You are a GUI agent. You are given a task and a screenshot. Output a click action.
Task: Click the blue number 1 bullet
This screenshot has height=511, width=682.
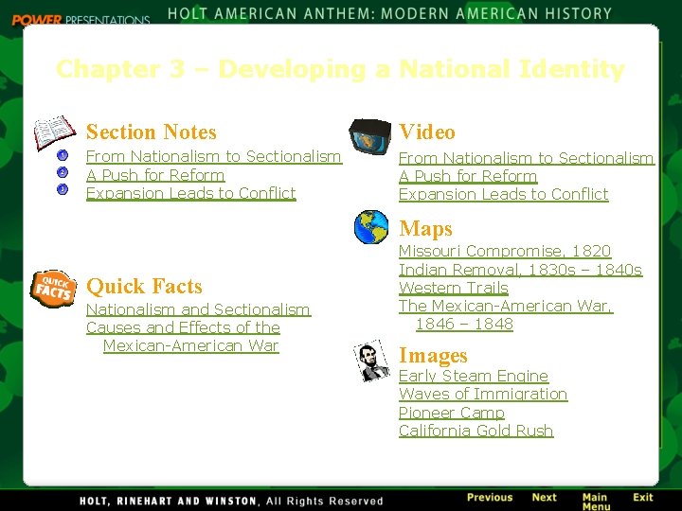click(x=63, y=155)
